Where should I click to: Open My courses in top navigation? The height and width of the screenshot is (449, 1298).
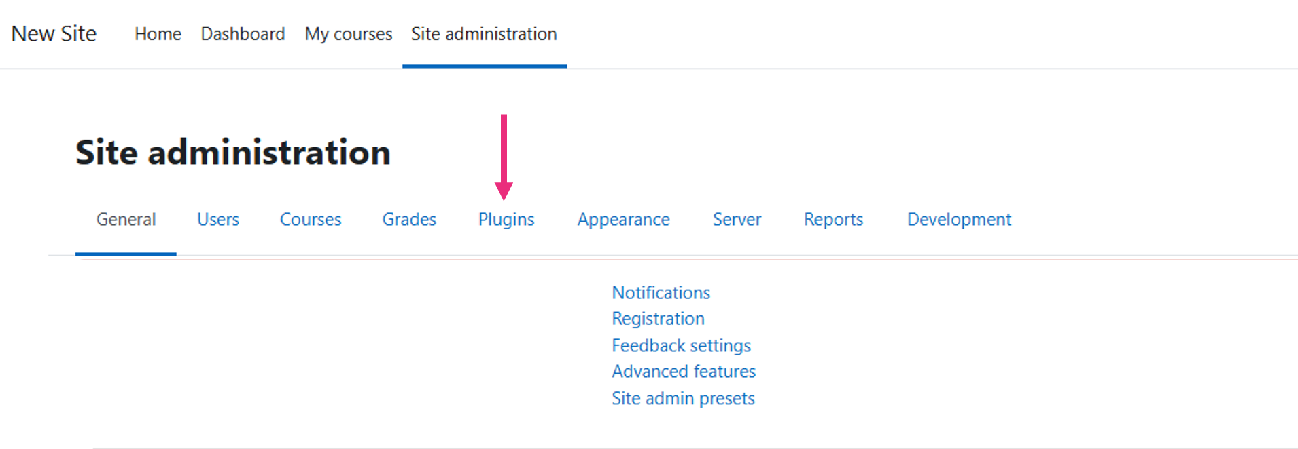pyautogui.click(x=349, y=34)
